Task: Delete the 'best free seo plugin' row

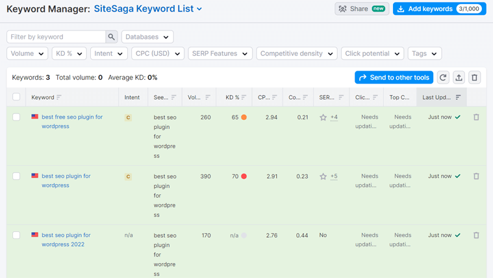Action: [476, 117]
